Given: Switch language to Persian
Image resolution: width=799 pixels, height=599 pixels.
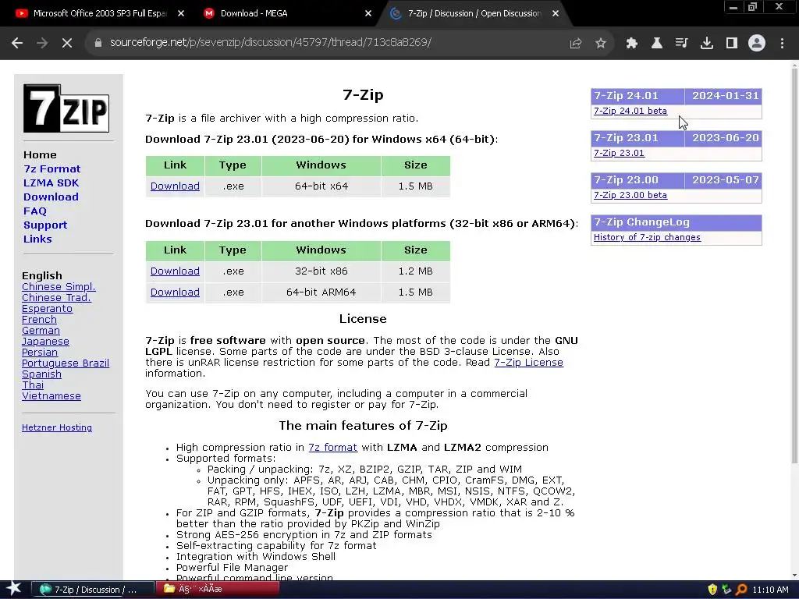Looking at the screenshot, I should [x=40, y=353].
